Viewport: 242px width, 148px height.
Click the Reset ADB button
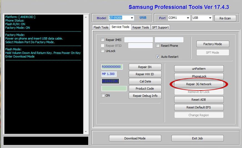tap(199, 100)
